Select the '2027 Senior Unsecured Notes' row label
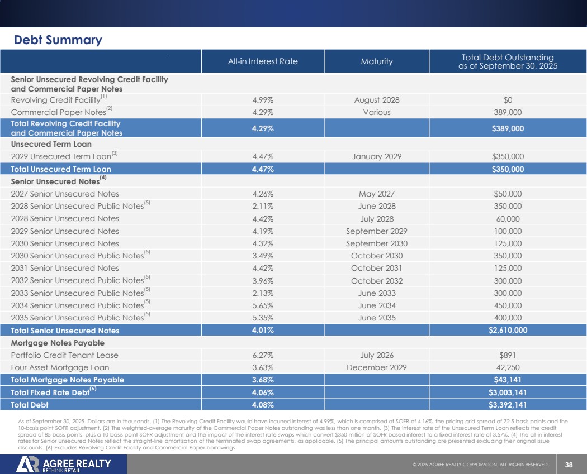Viewport: 587px width, 474px height. pos(65,194)
